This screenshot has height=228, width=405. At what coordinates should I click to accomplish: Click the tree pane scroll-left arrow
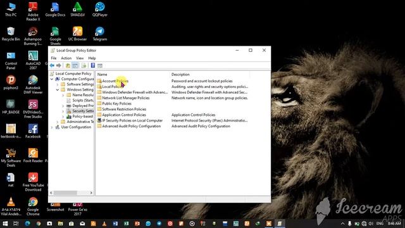51,193
